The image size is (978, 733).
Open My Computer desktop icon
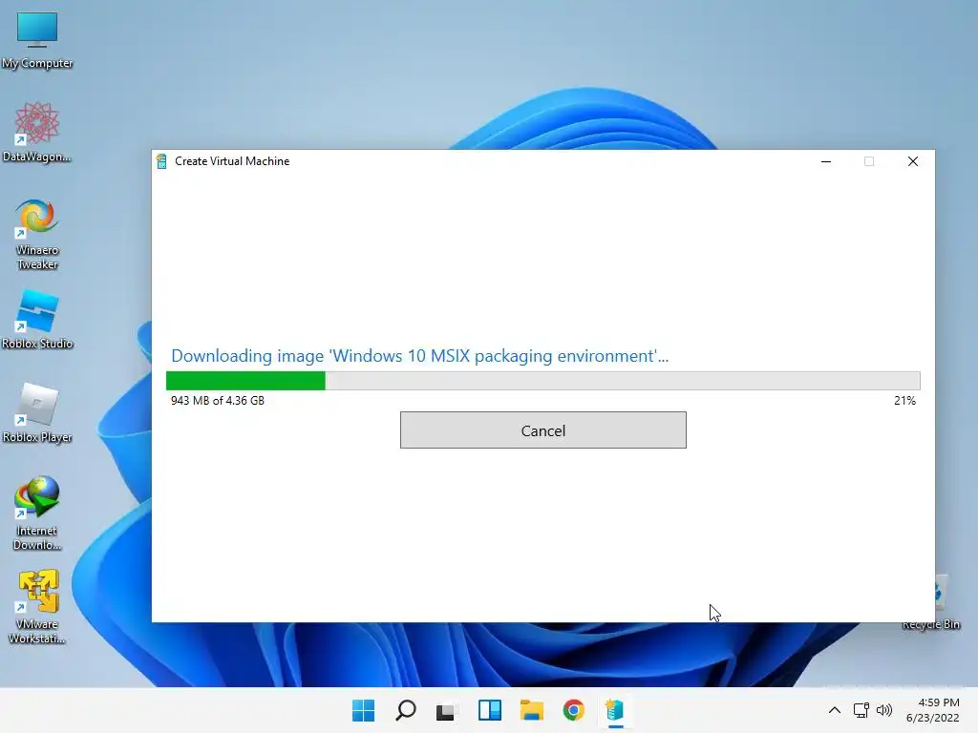pos(37,40)
